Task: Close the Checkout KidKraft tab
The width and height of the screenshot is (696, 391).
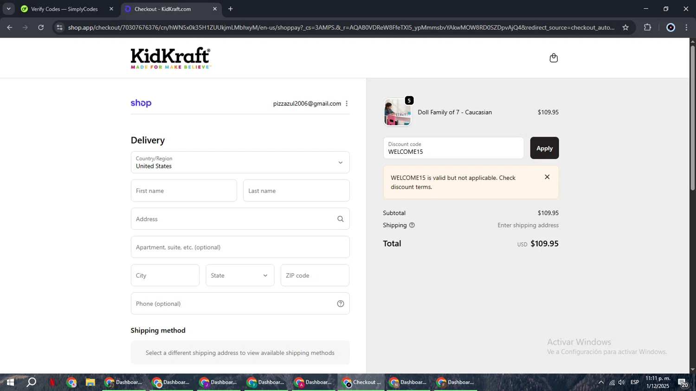Action: tap(215, 9)
